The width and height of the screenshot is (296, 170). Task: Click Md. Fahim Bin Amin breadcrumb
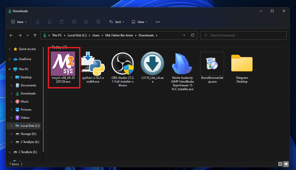pyautogui.click(x=119, y=35)
